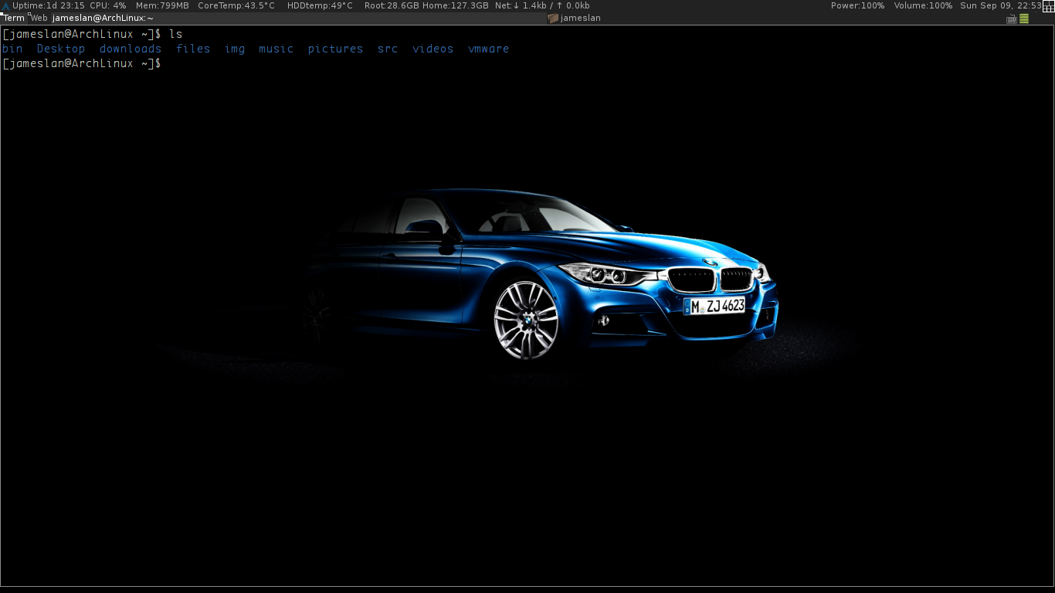Click the empty prompt on the last line
The image size is (1055, 593).
coord(82,63)
